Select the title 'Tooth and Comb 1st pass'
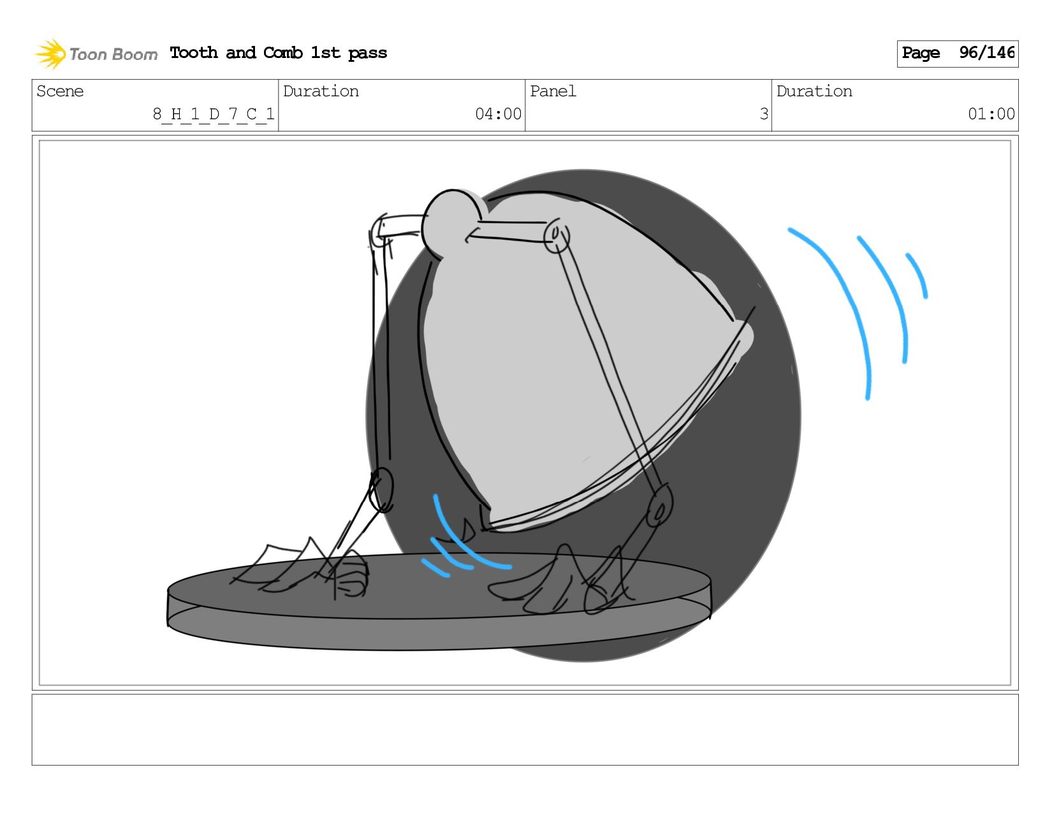 click(x=279, y=53)
